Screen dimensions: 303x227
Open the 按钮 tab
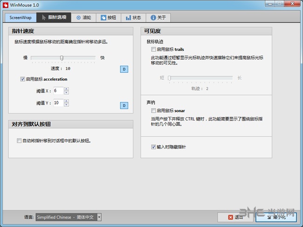108,18
